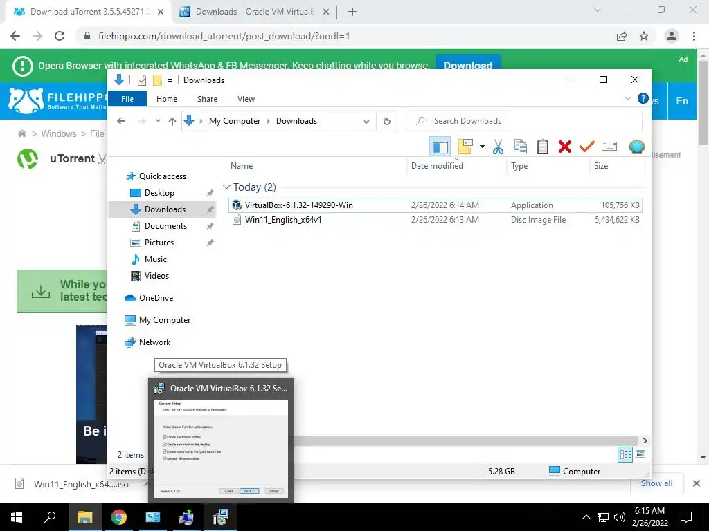Click FileHippo home breadcrumb icon
This screenshot has height=531, width=709.
(21, 133)
